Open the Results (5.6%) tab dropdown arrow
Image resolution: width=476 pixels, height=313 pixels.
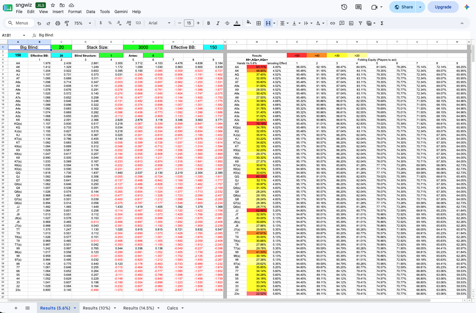[75, 308]
